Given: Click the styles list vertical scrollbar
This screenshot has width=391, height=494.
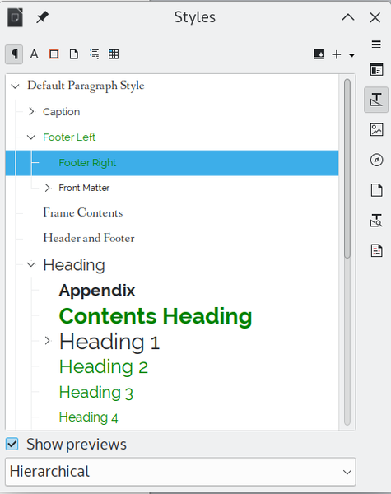Looking at the screenshot, I should pyautogui.click(x=347, y=252).
